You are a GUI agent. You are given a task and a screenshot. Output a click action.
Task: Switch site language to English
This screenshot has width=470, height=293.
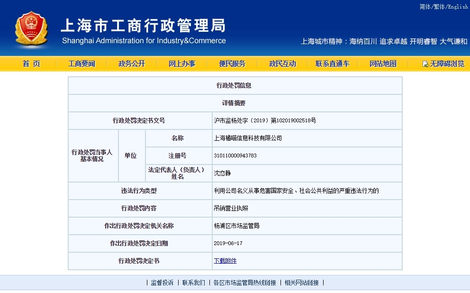[458, 7]
